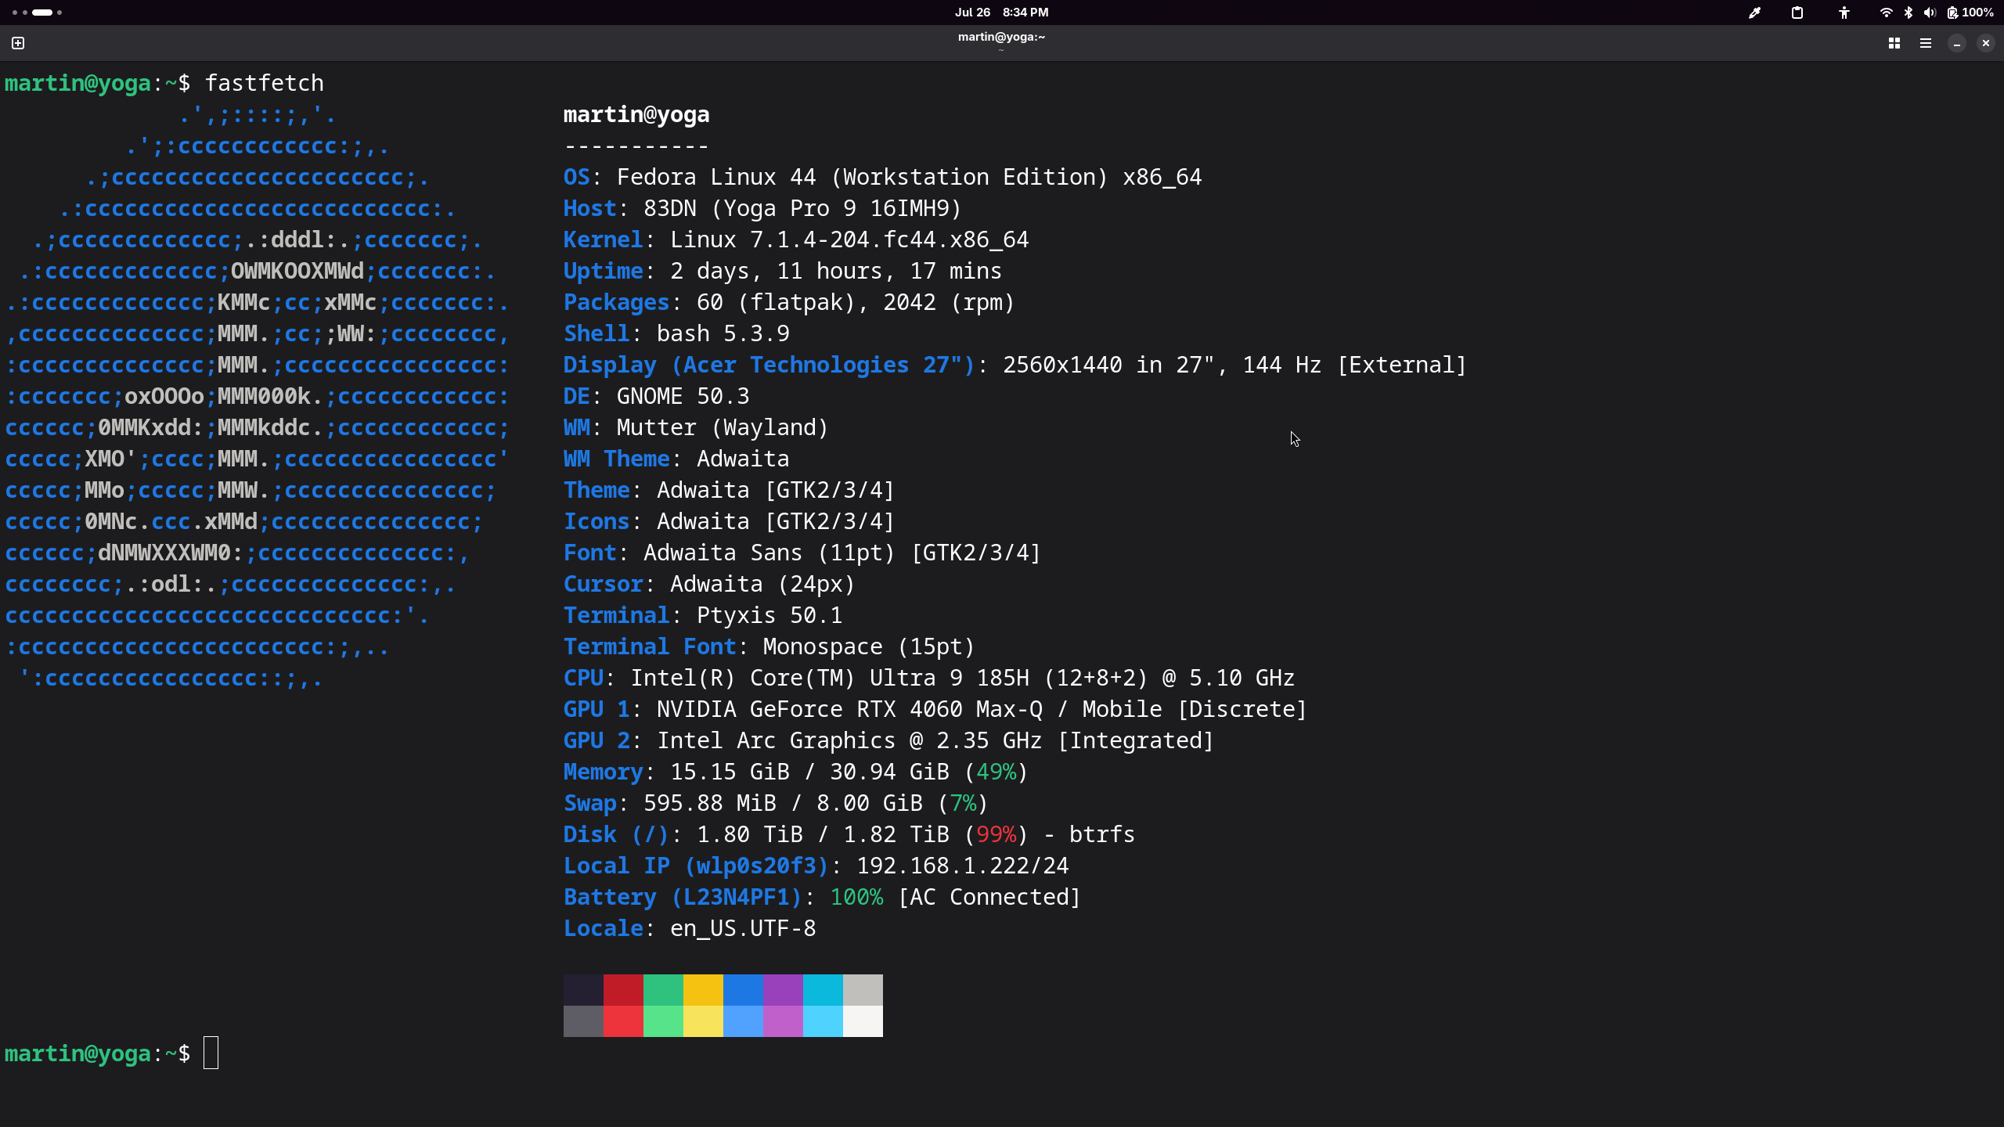
Task: Click 'en_US.UTF-8' locale value
Action: click(x=743, y=929)
